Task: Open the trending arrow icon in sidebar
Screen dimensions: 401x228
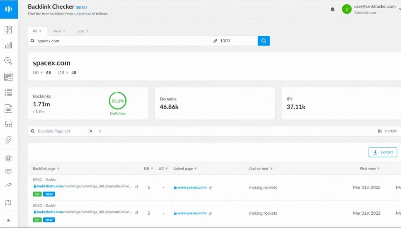Action: (x=8, y=185)
